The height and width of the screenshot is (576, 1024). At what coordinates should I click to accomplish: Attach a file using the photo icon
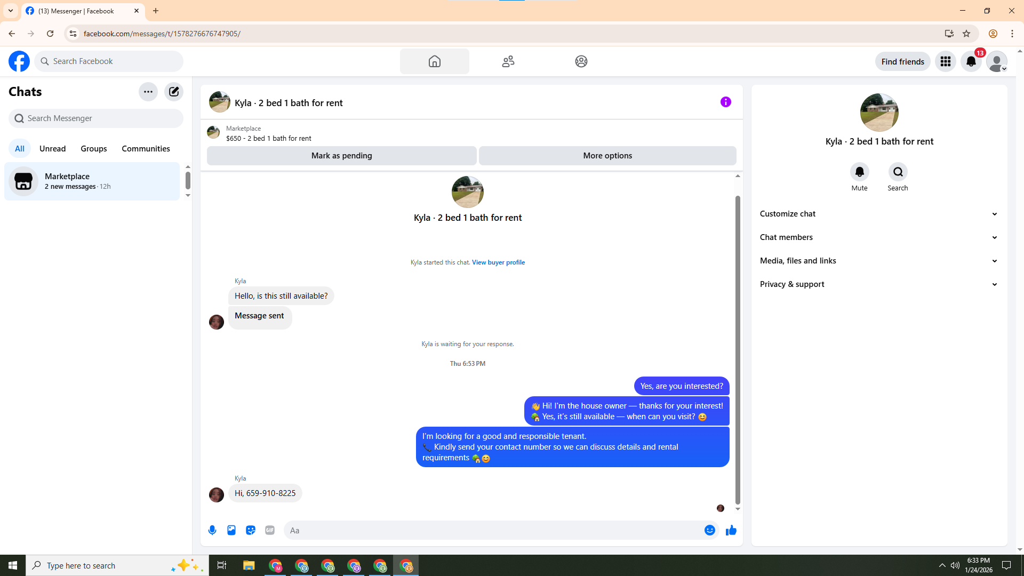click(x=231, y=530)
